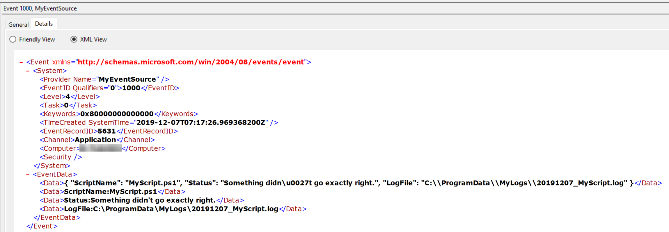
Task: Collapse the root Event XML node
Action: [21, 62]
